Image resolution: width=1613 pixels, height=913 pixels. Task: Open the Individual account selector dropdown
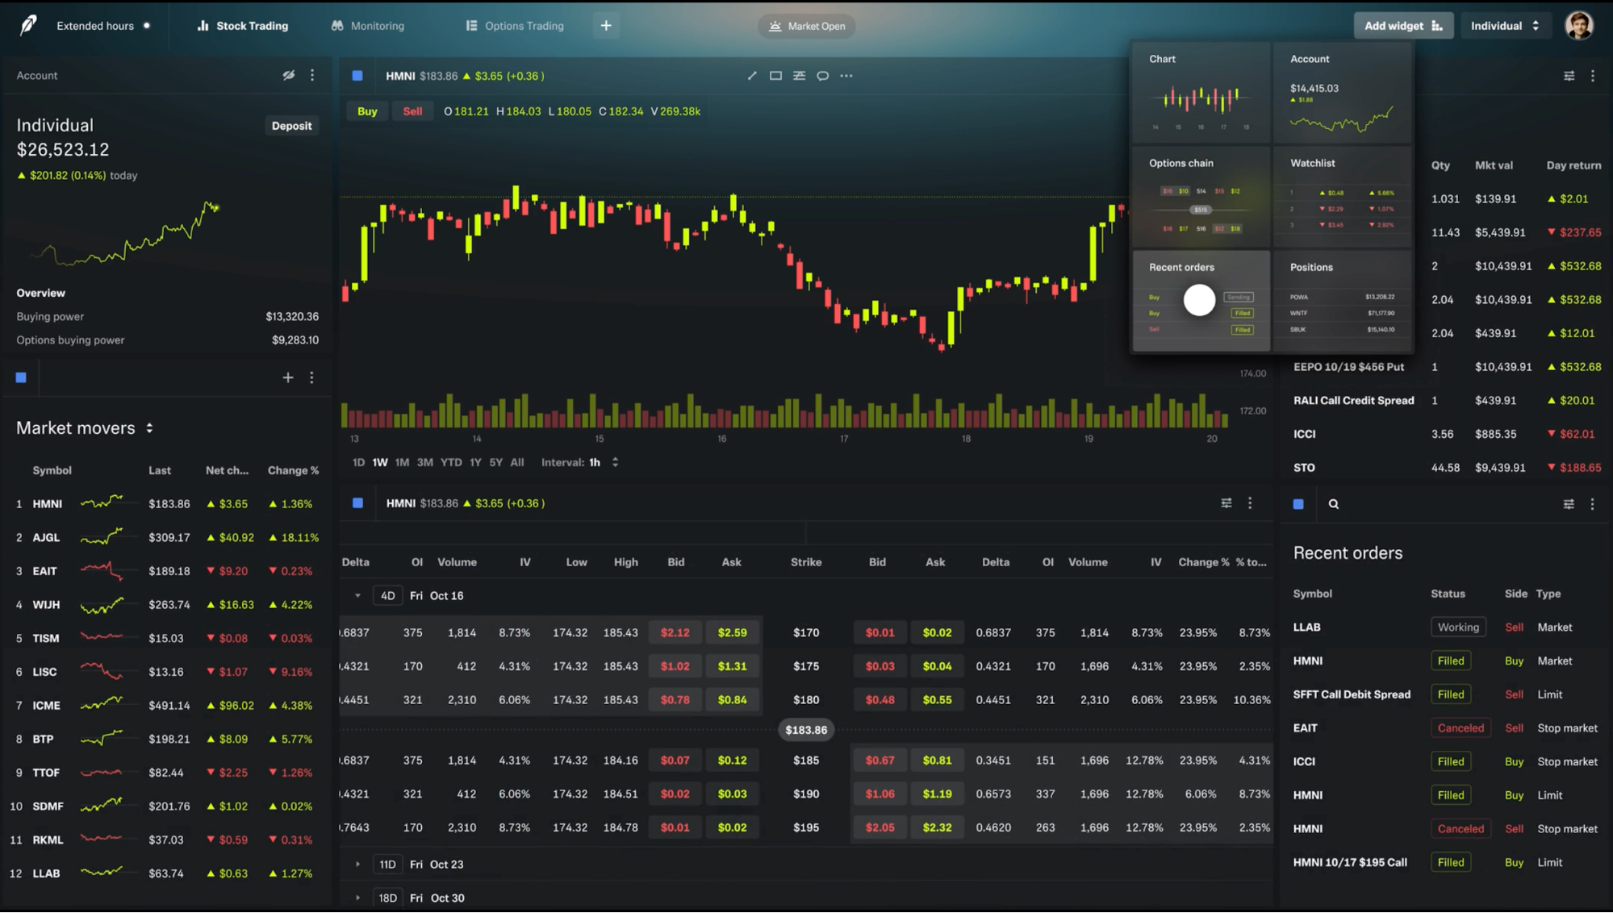click(x=1504, y=26)
